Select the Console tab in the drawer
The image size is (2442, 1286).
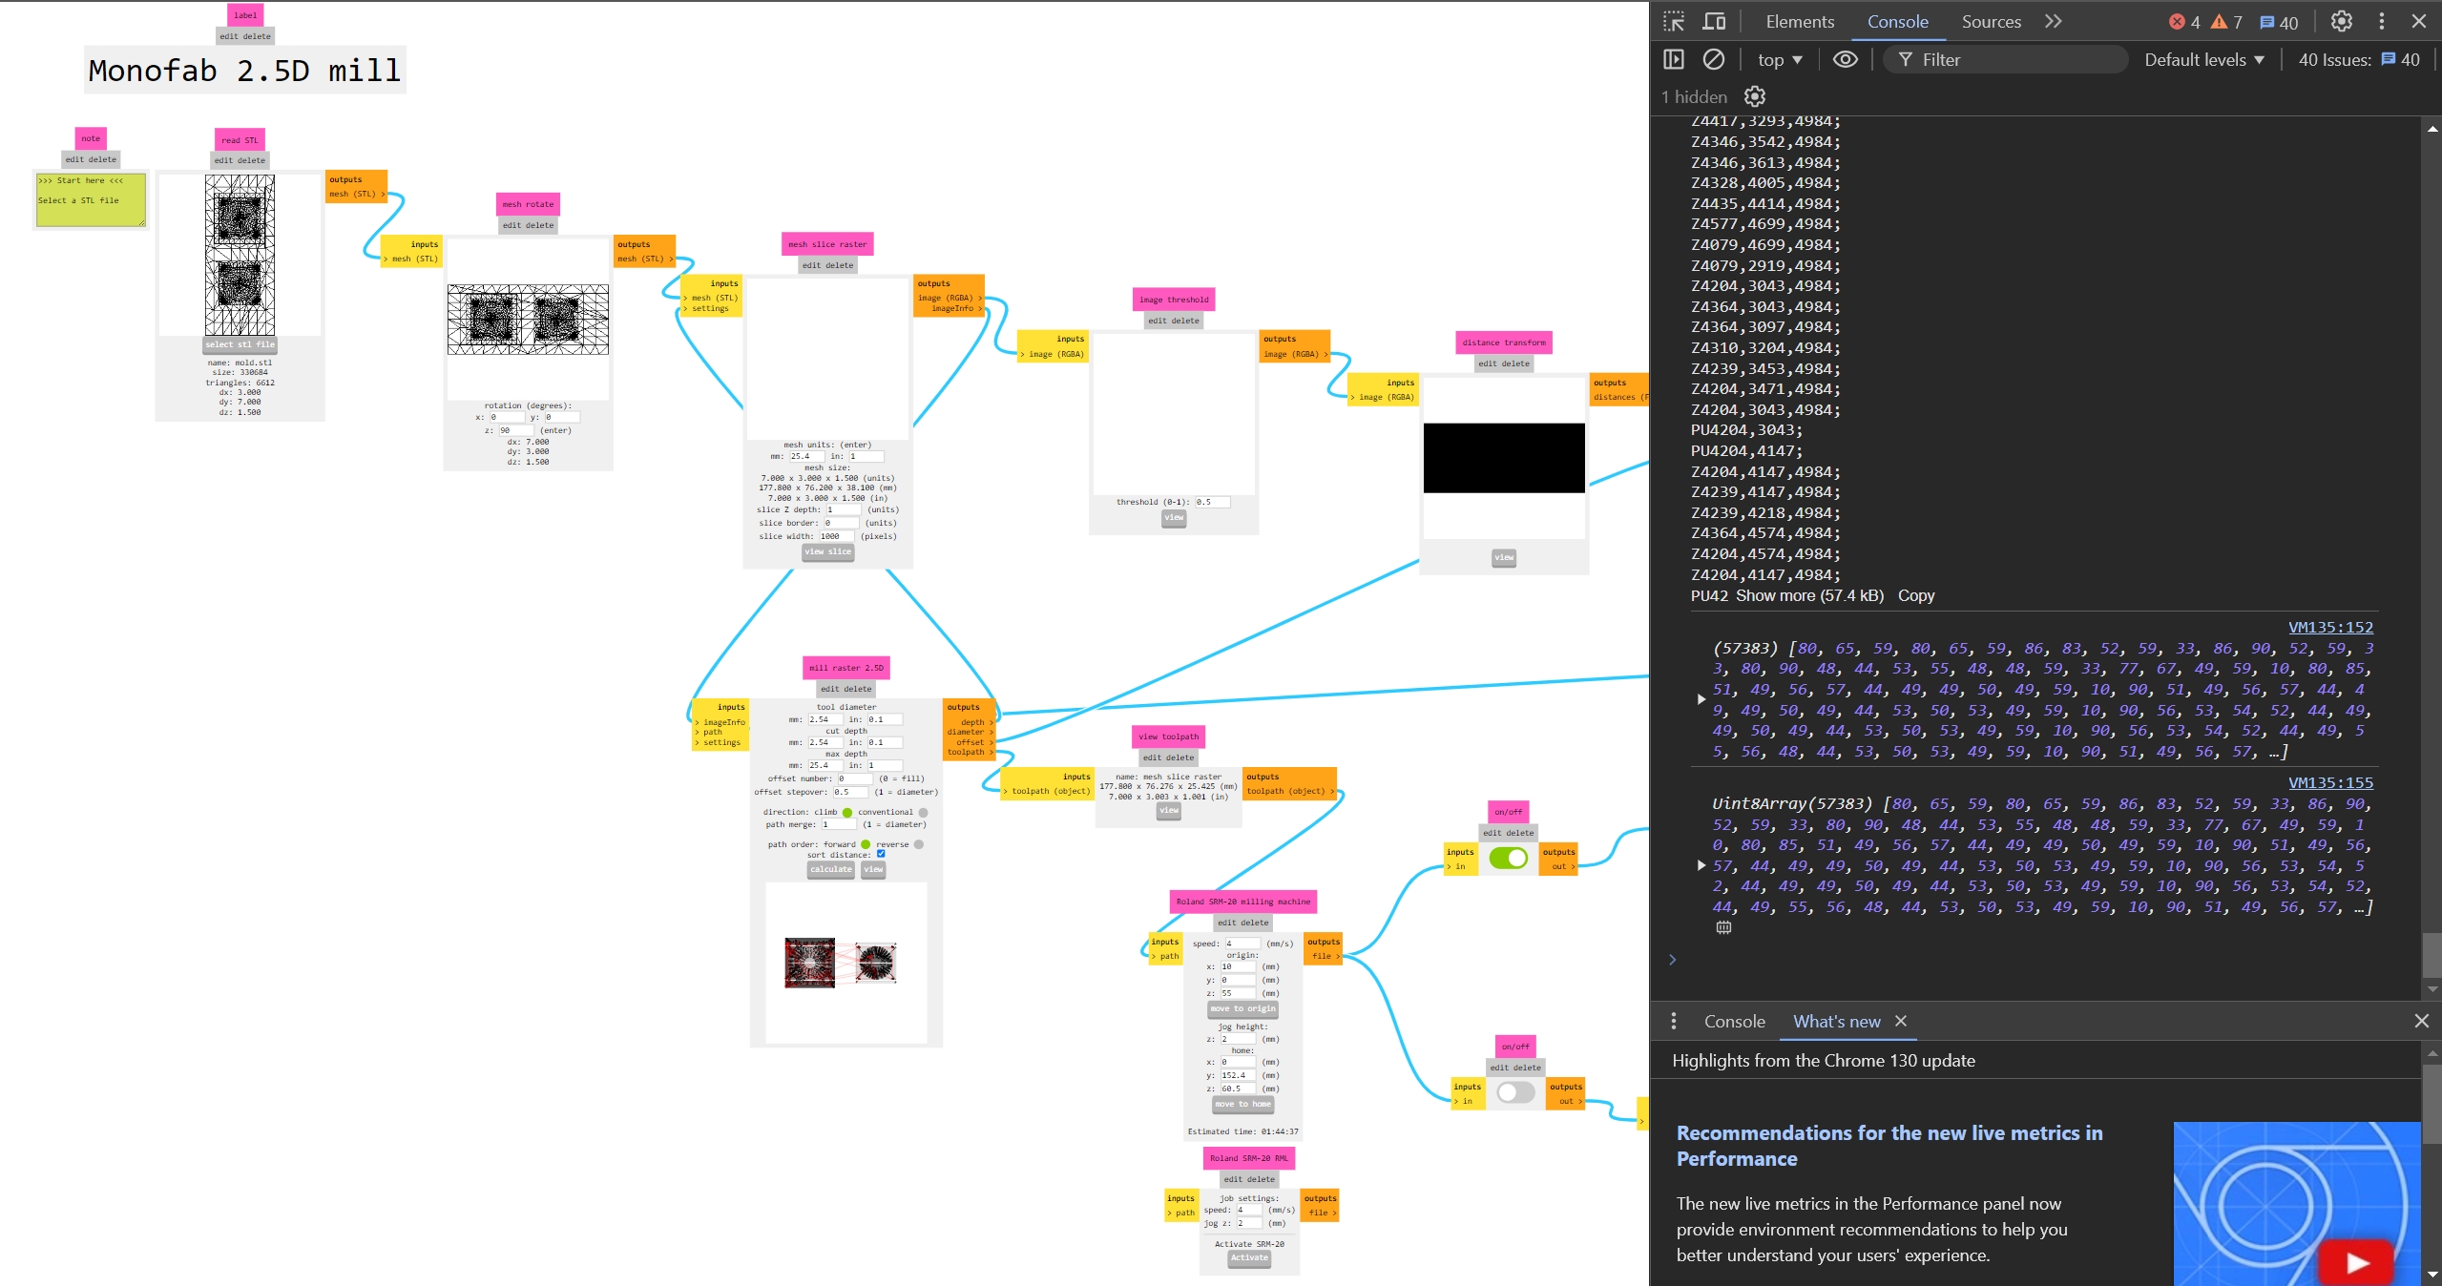(x=1734, y=1021)
